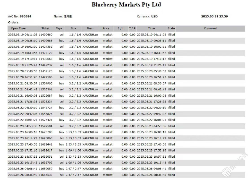Click fill time 2025.05.23 19:15:43

pyautogui.click(x=152, y=163)
